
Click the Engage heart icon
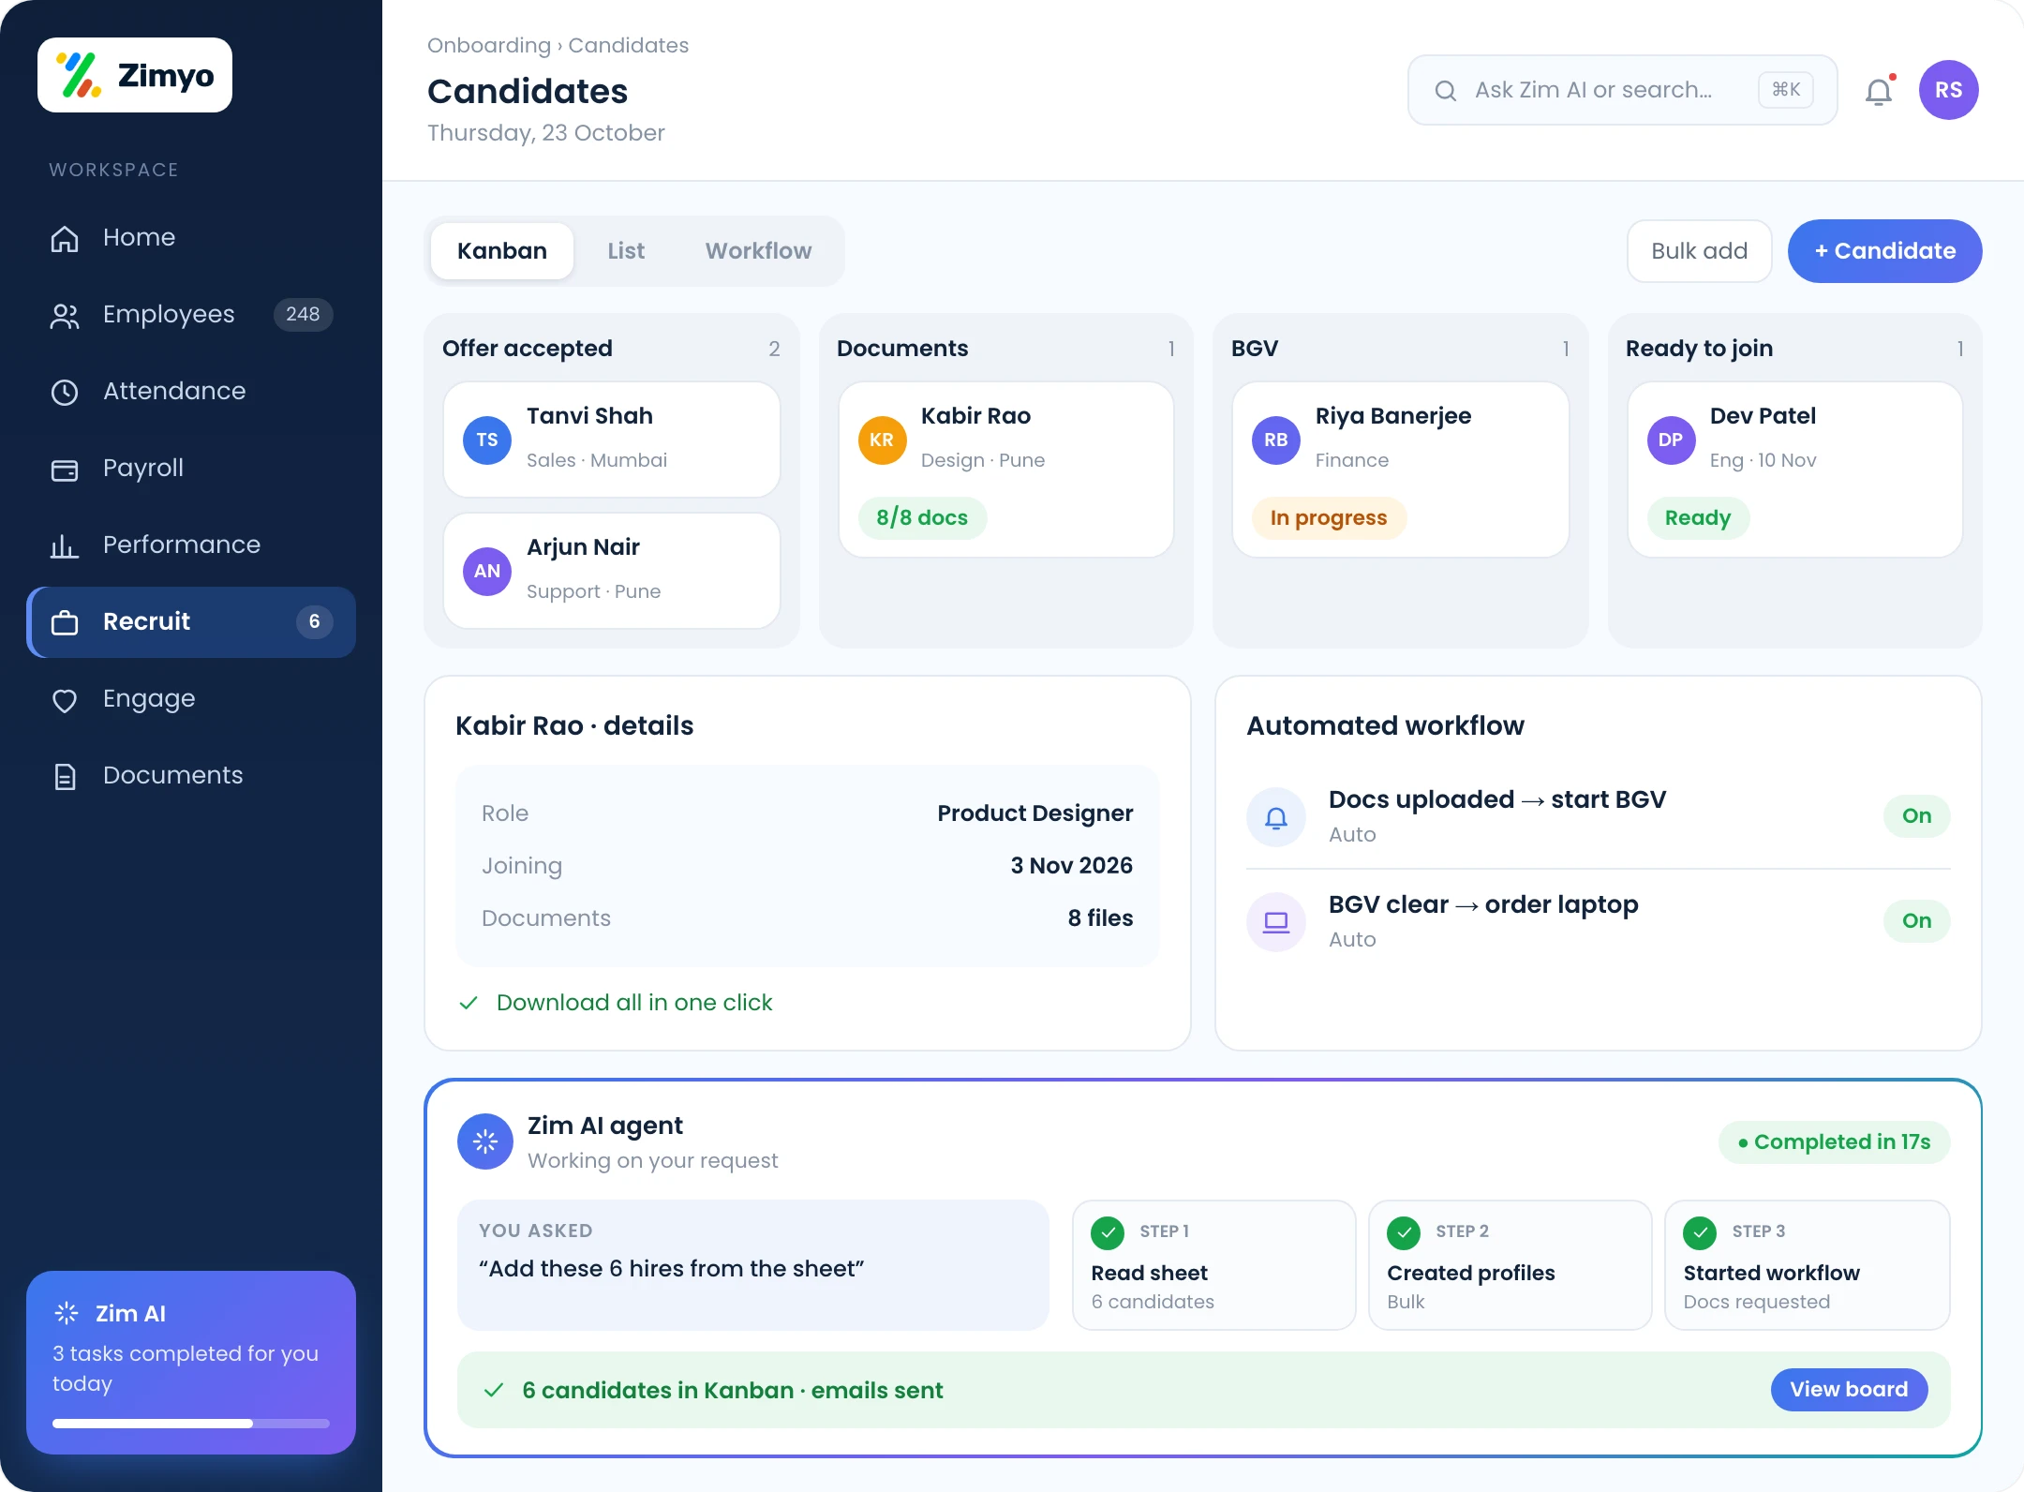[x=65, y=700]
